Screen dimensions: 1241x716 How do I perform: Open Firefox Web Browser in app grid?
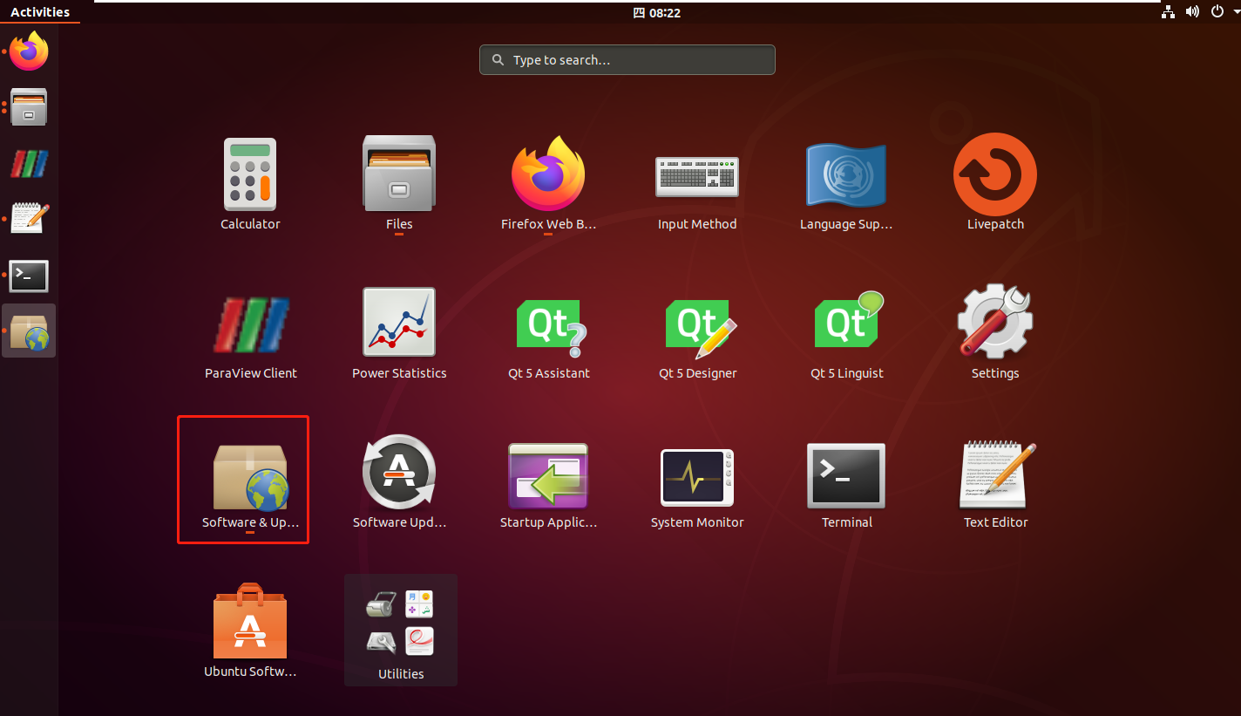pyautogui.click(x=548, y=184)
